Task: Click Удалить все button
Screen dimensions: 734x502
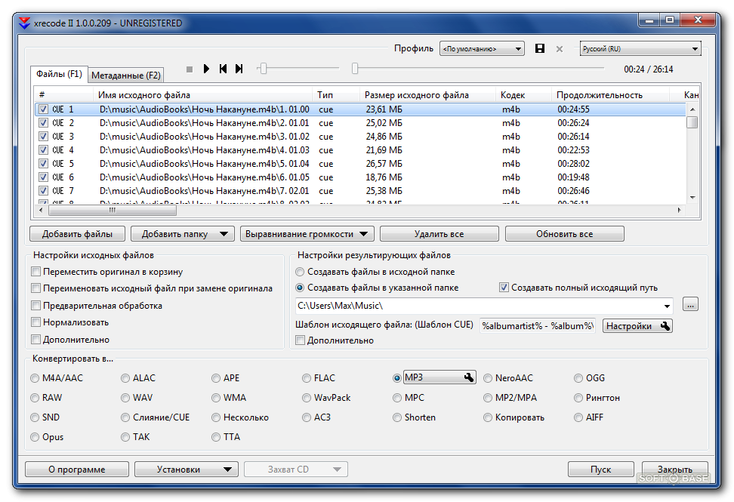Action: pos(439,234)
